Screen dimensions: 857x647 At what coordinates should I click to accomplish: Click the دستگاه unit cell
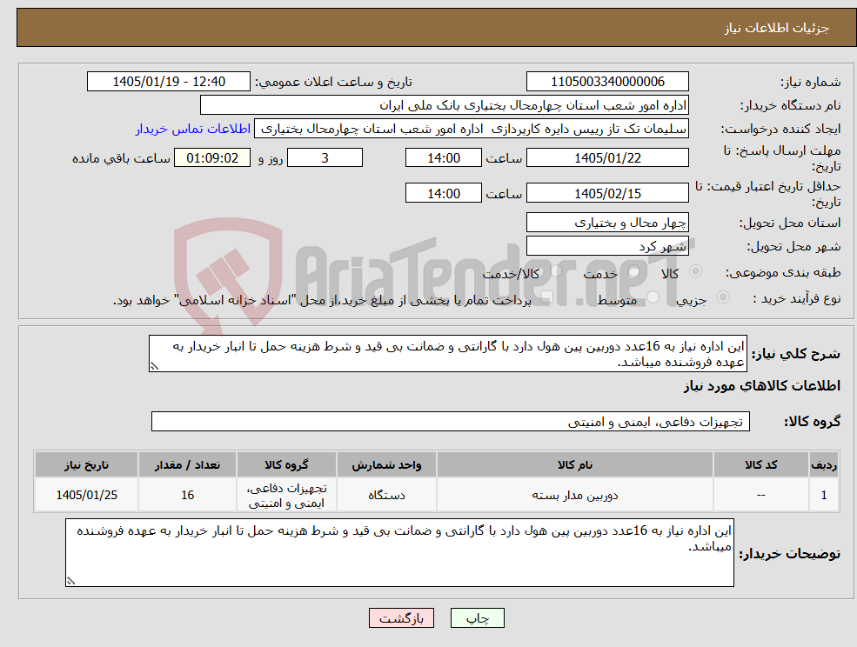[386, 495]
